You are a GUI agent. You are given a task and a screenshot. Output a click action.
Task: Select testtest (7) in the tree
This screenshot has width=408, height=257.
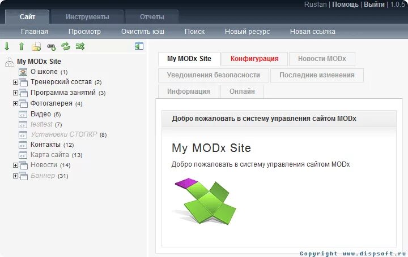[46, 124]
